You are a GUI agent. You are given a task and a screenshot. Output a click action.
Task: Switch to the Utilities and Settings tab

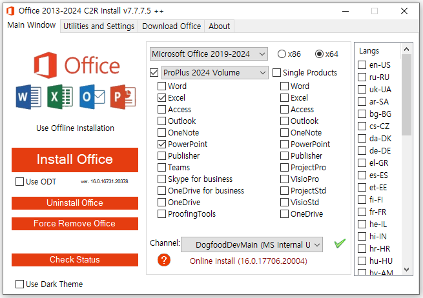coord(99,26)
